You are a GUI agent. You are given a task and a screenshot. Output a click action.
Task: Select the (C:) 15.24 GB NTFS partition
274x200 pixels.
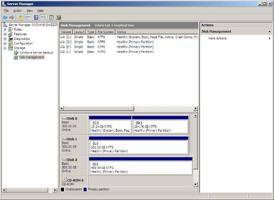110,127
